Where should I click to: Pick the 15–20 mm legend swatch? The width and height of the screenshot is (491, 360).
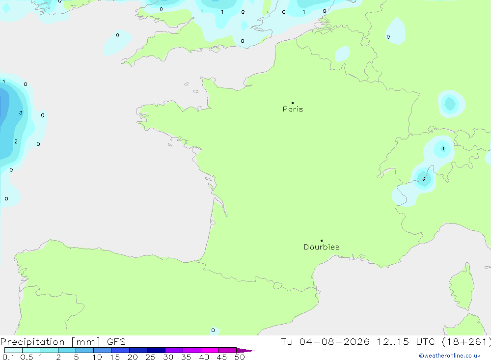(x=121, y=350)
